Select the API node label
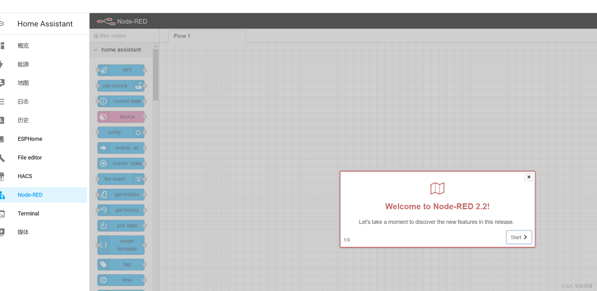This screenshot has height=291, width=597. (127, 70)
